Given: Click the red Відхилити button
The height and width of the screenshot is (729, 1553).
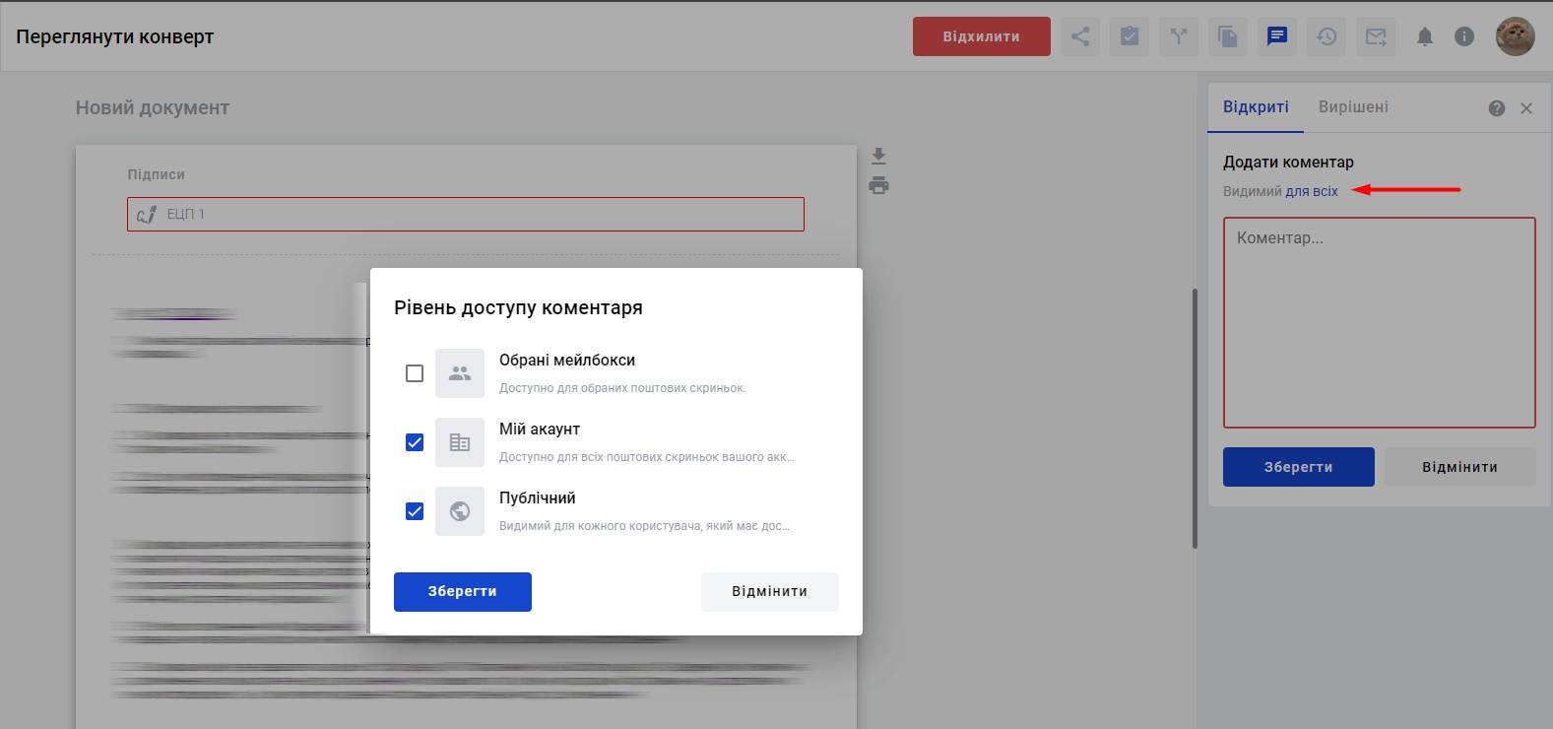Looking at the screenshot, I should coord(981,36).
